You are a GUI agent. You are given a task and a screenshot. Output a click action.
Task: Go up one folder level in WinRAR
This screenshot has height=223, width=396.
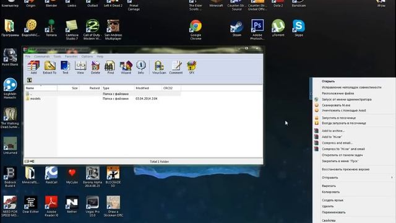(29, 80)
